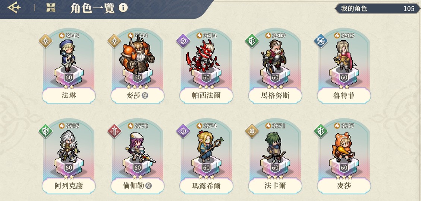Select the 阿列克謝 name label
The image size is (421, 201).
pyautogui.click(x=69, y=185)
